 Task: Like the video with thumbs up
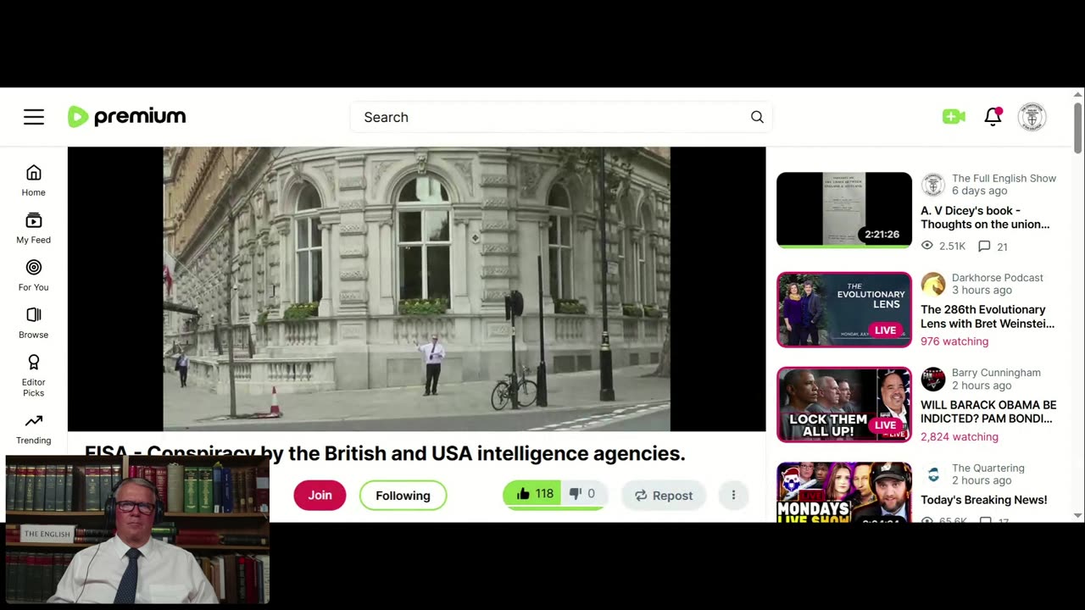coord(532,494)
